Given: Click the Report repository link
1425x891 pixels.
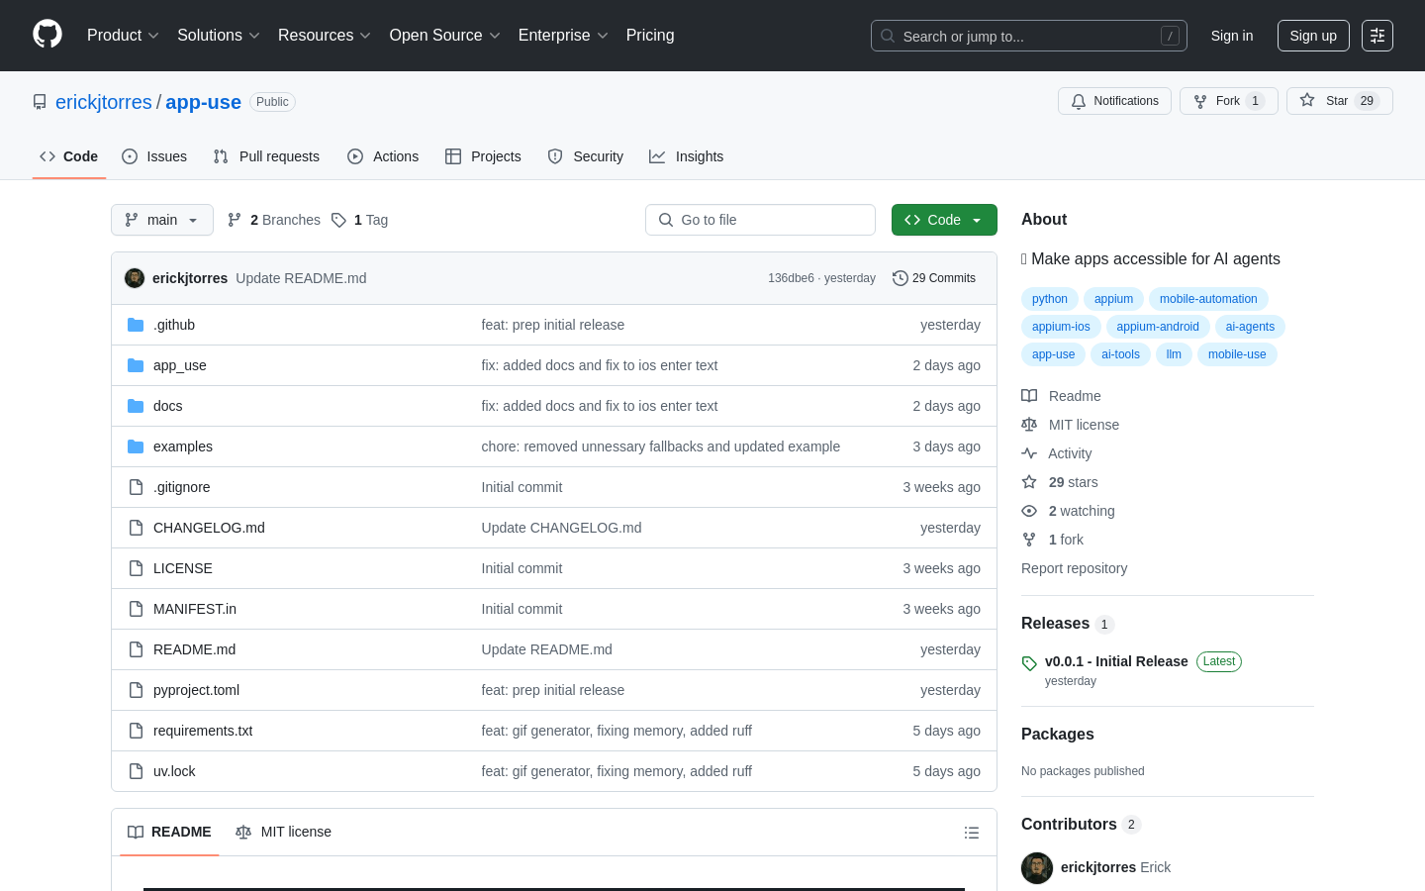Looking at the screenshot, I should click(1074, 568).
